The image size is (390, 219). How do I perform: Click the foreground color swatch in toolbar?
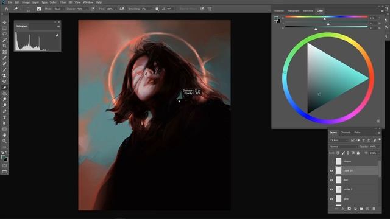pyautogui.click(x=3, y=158)
